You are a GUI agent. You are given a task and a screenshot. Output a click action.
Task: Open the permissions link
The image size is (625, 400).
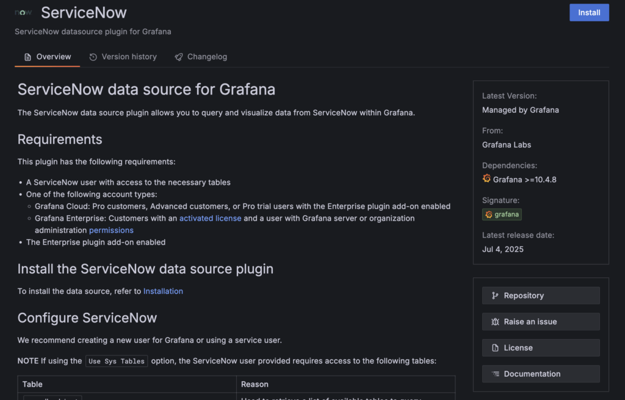[111, 230]
